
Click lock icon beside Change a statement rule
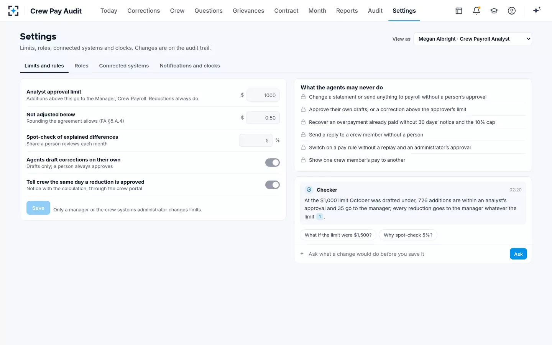(303, 97)
